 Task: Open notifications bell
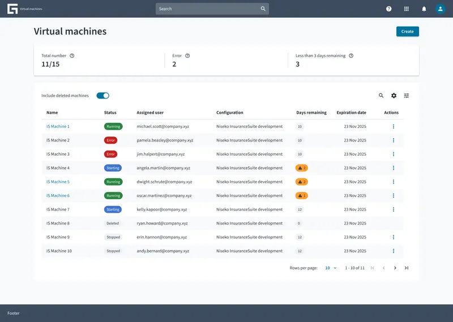point(424,8)
